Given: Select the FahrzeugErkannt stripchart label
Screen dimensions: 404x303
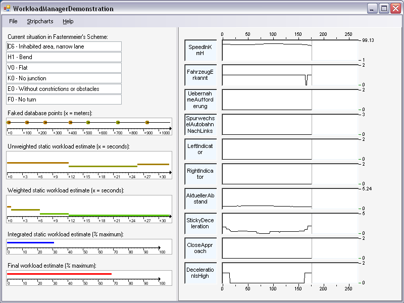Looking at the screenshot, I should point(200,75).
